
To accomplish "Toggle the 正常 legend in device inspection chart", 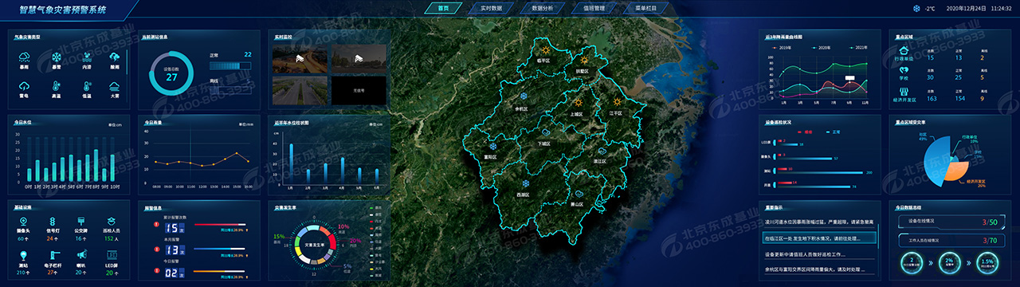I will [x=832, y=132].
